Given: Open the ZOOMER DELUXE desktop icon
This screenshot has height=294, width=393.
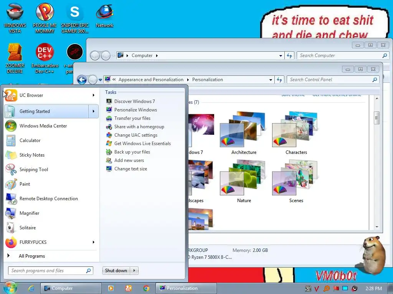Looking at the screenshot, I should [x=15, y=58].
